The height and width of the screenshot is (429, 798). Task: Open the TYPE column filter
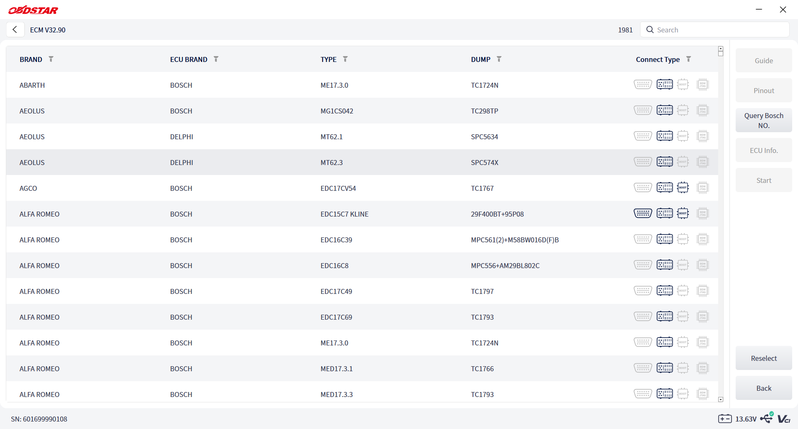tap(345, 59)
